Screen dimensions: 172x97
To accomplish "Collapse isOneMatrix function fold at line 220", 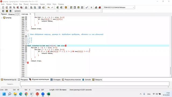I will [26, 46].
